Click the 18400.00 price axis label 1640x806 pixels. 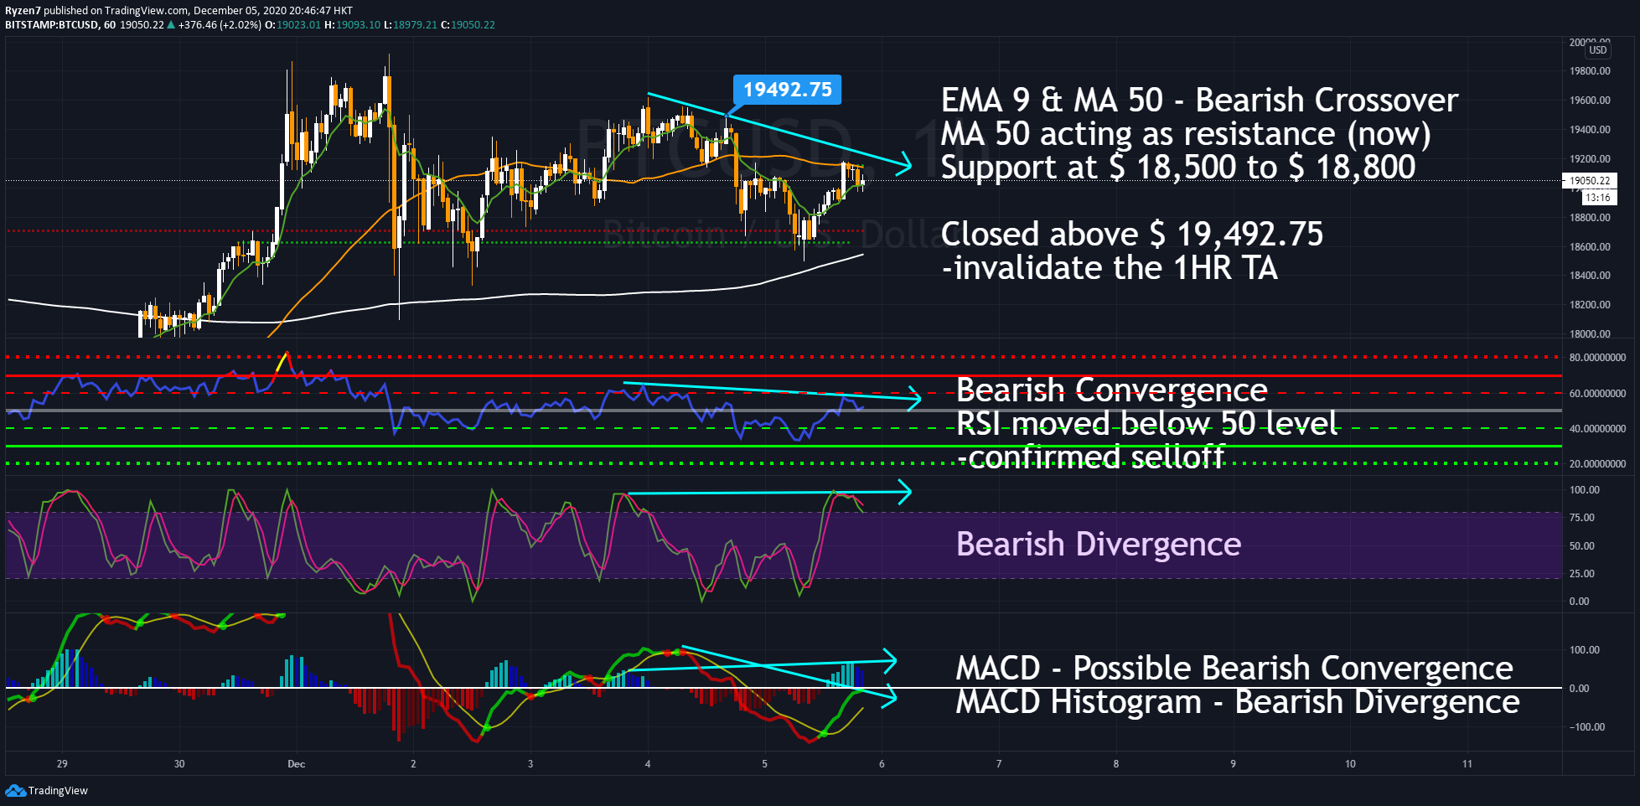point(1590,276)
